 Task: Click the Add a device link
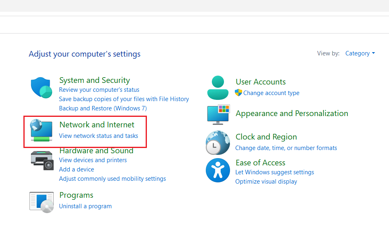point(76,169)
